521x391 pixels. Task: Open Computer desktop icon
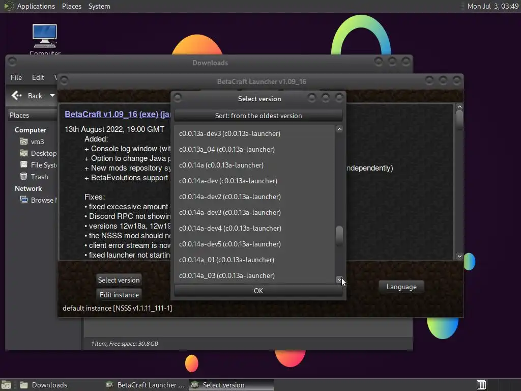(x=45, y=38)
